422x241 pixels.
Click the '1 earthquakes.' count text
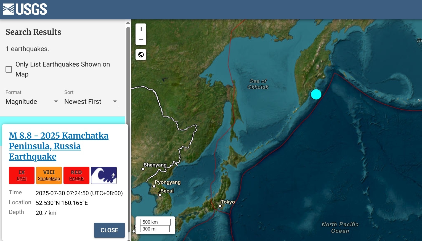27,49
